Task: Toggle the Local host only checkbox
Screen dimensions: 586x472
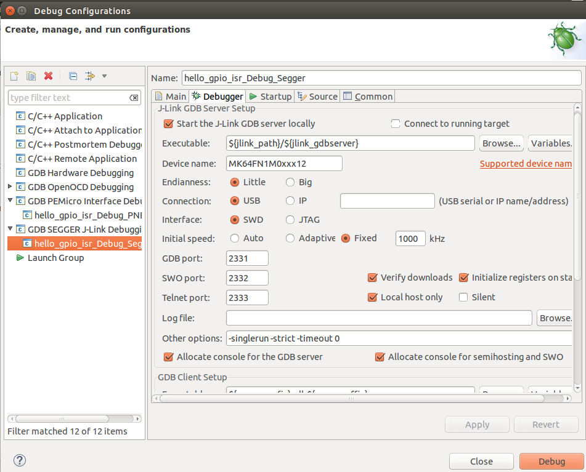Action: pyautogui.click(x=372, y=297)
